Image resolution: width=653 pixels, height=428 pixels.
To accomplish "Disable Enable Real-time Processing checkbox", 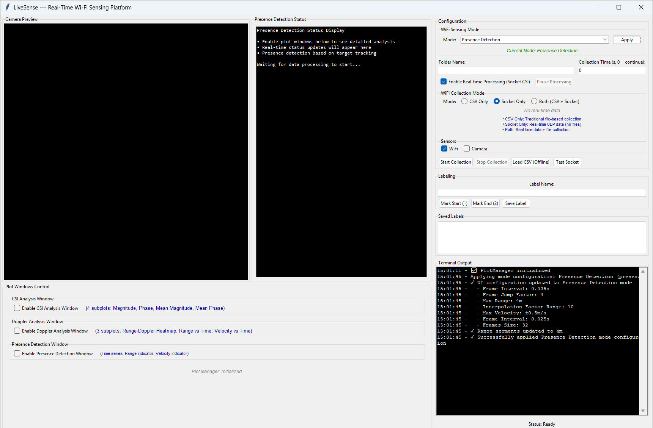I will [444, 82].
